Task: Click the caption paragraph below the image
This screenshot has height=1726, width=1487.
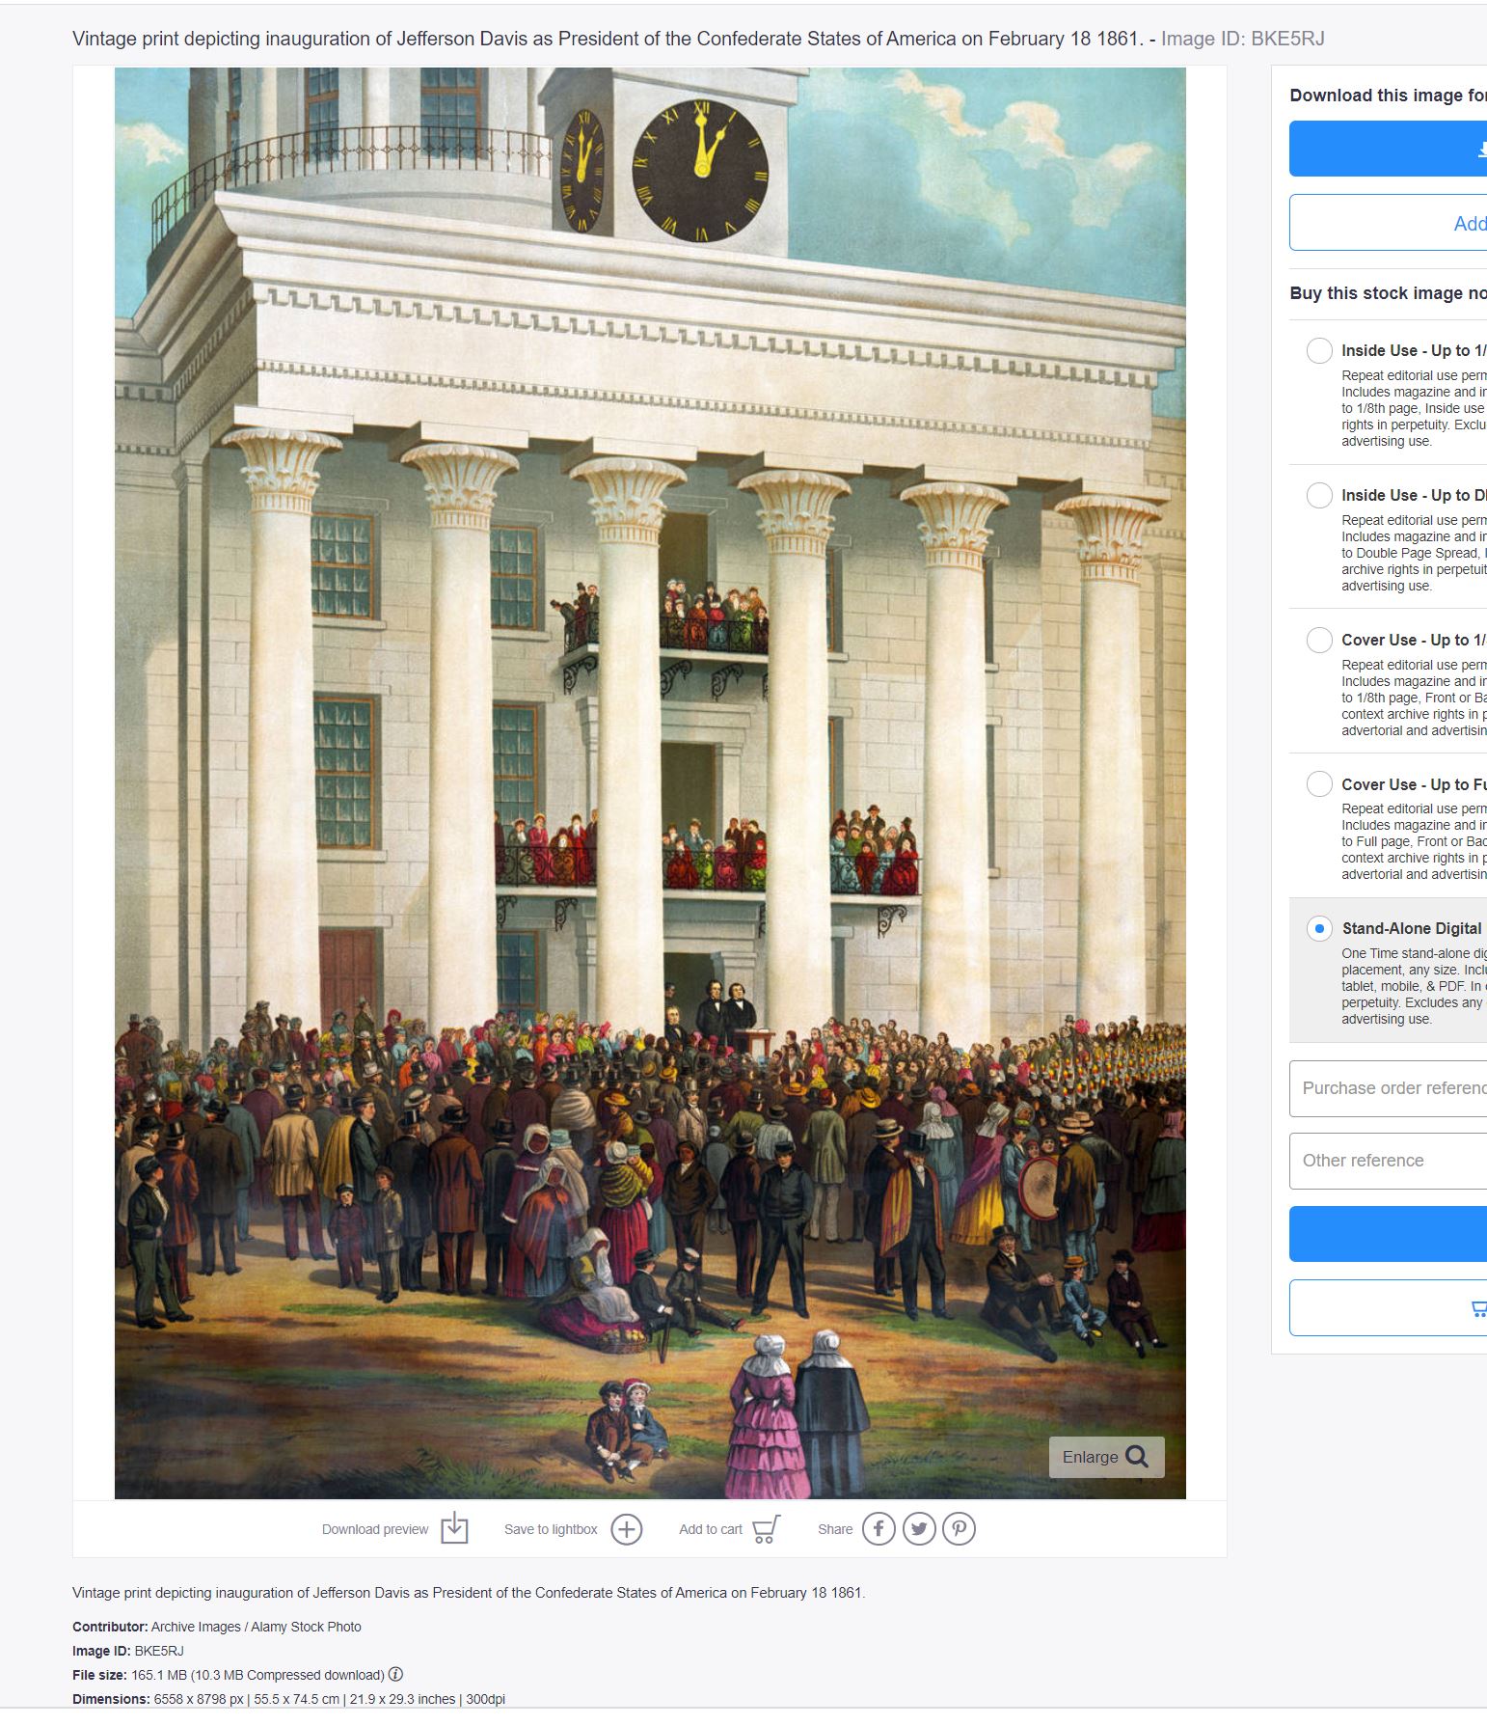Action: tap(469, 1592)
